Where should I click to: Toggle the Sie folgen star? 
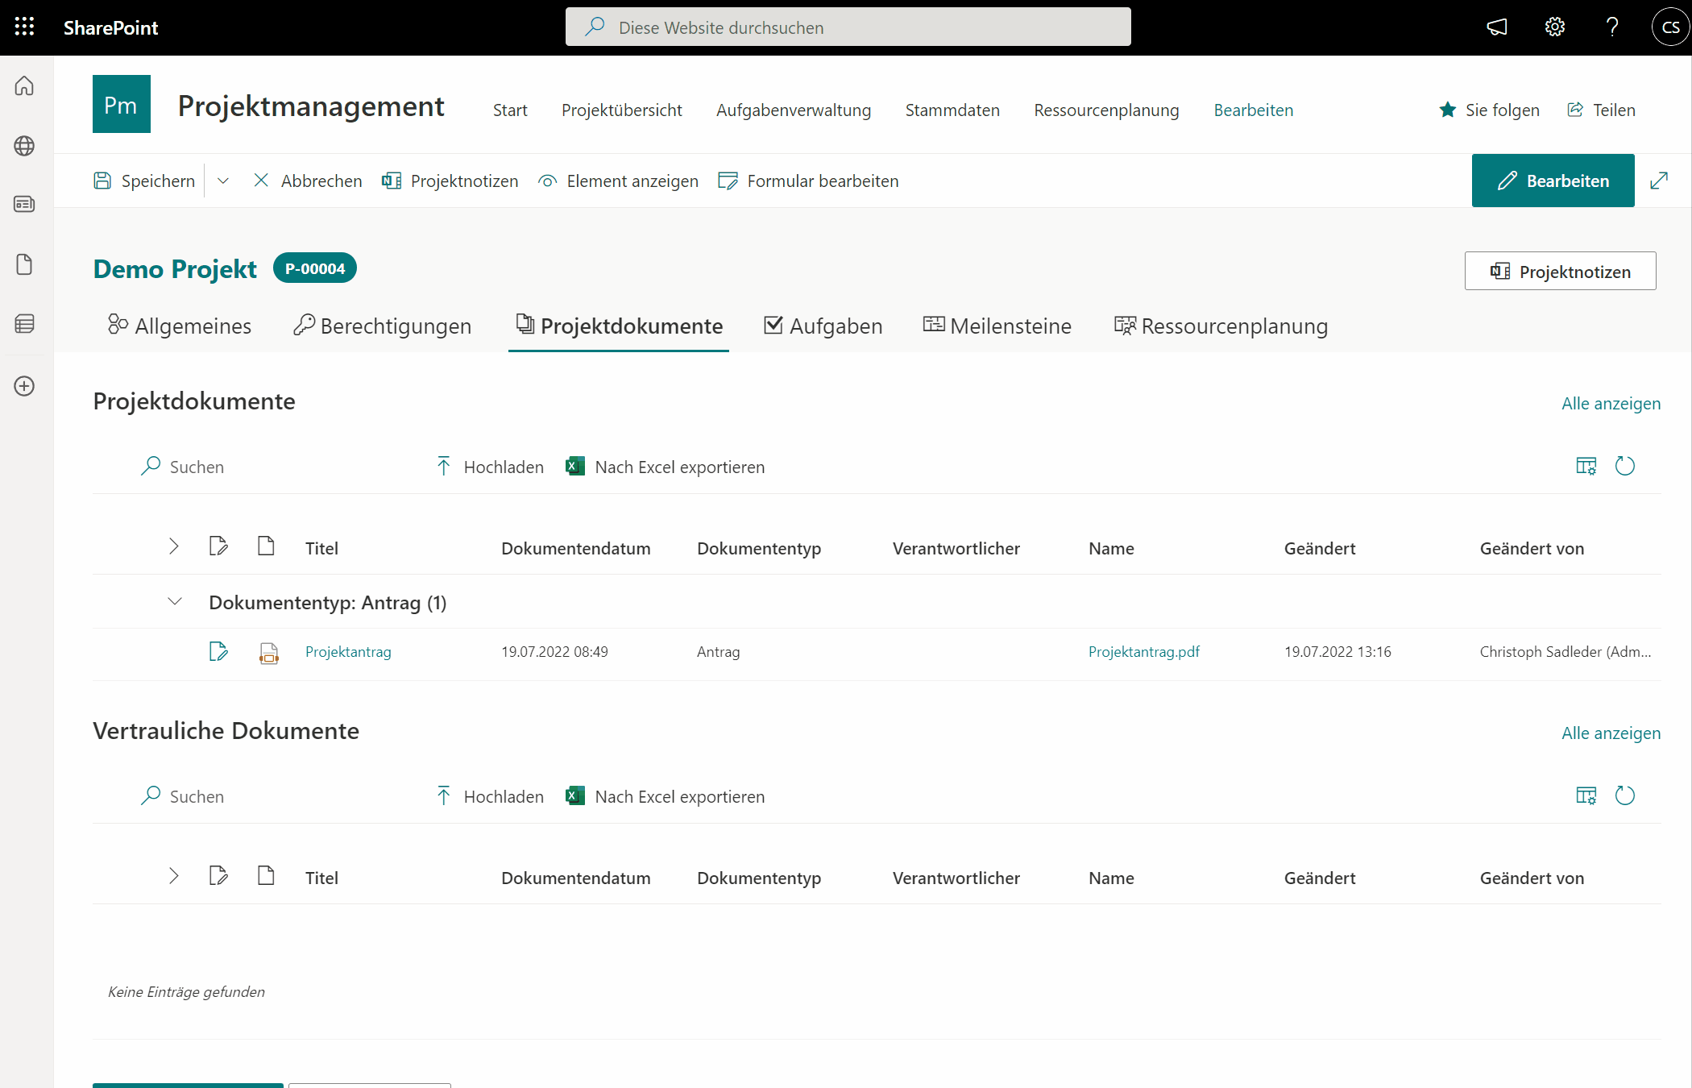click(x=1448, y=110)
